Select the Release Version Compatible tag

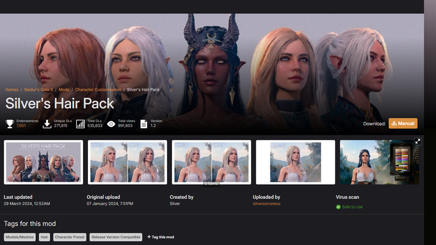(116, 237)
